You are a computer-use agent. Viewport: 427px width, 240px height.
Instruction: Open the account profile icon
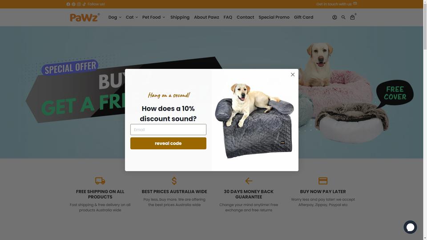click(334, 17)
